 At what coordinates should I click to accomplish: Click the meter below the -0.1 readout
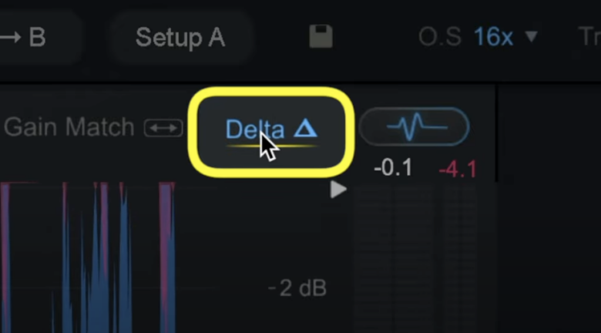(x=392, y=262)
